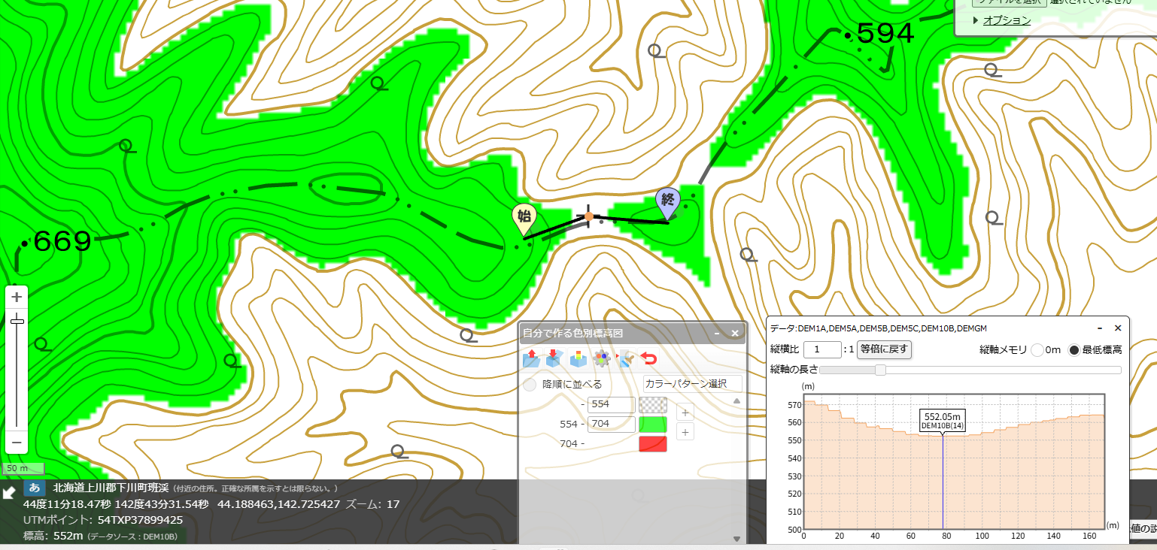
Task: Select the 最低標高 radio button
Action: coord(1074,349)
